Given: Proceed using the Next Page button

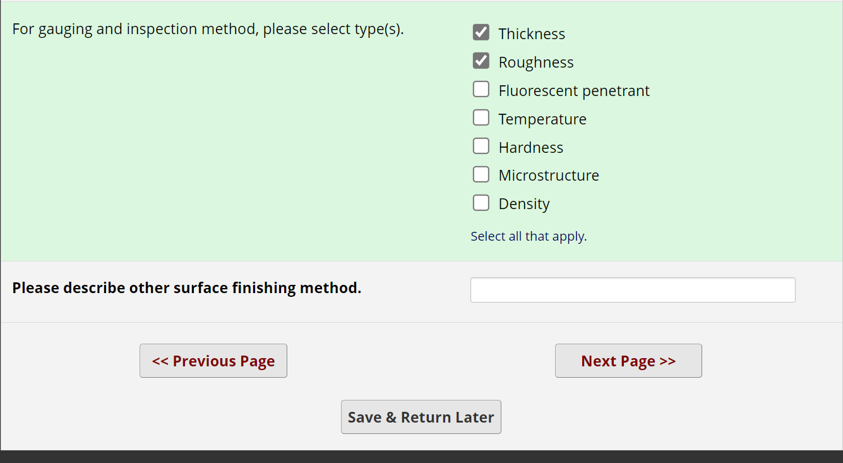Looking at the screenshot, I should (x=628, y=361).
